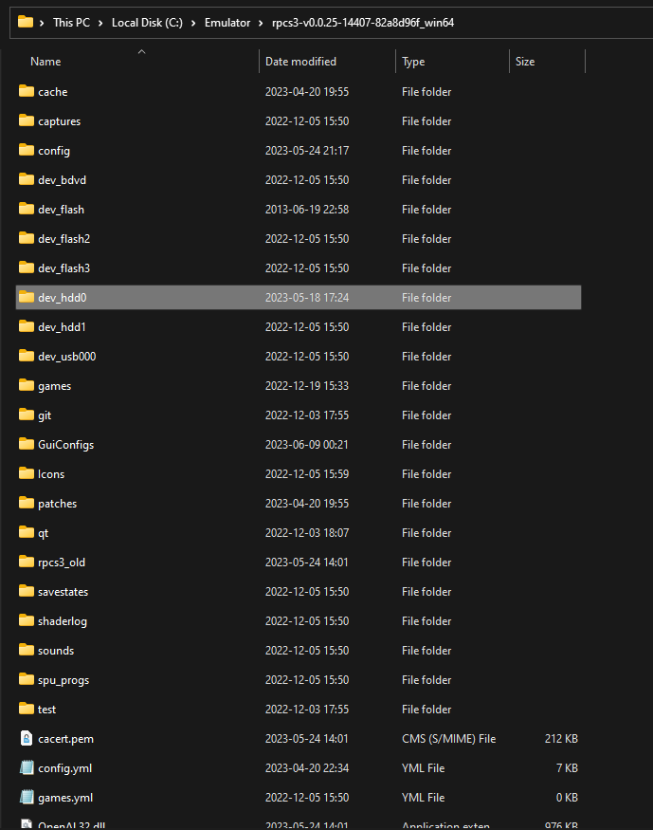Click the dev_bdvd folder icon
653x830 pixels.
click(x=26, y=179)
